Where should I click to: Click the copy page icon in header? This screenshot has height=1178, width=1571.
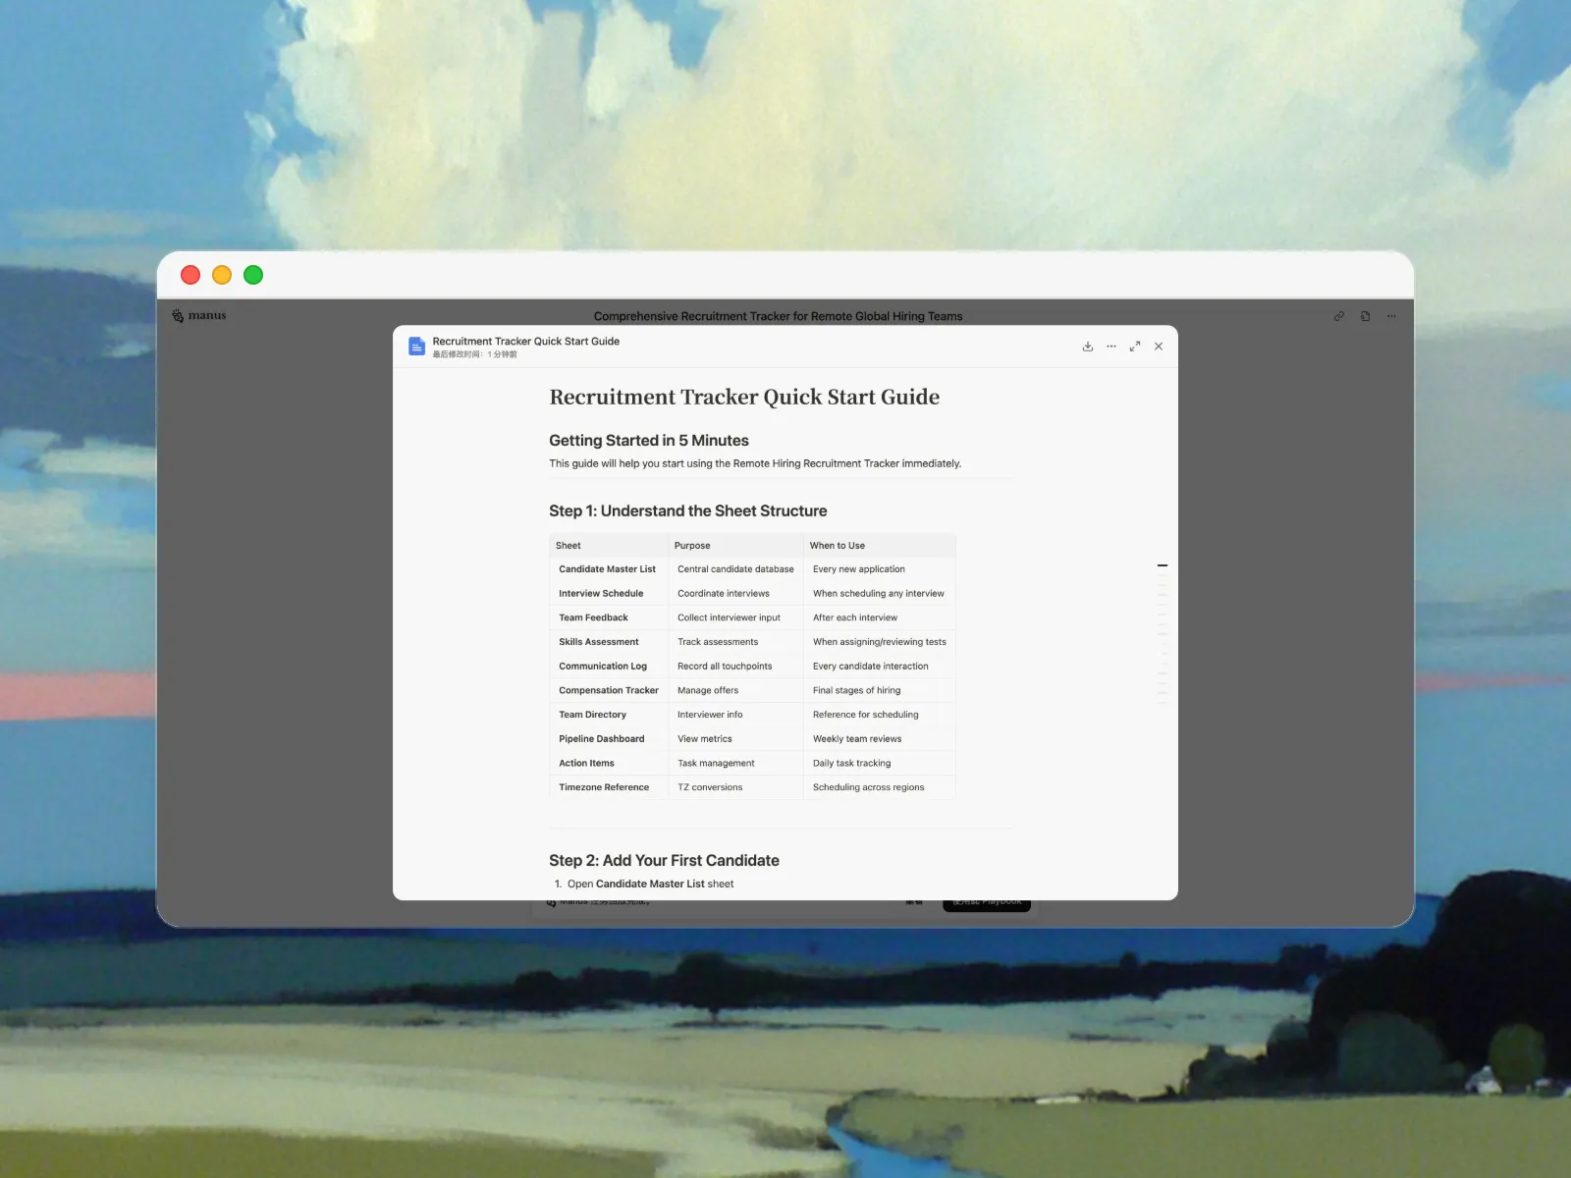[x=1365, y=316]
